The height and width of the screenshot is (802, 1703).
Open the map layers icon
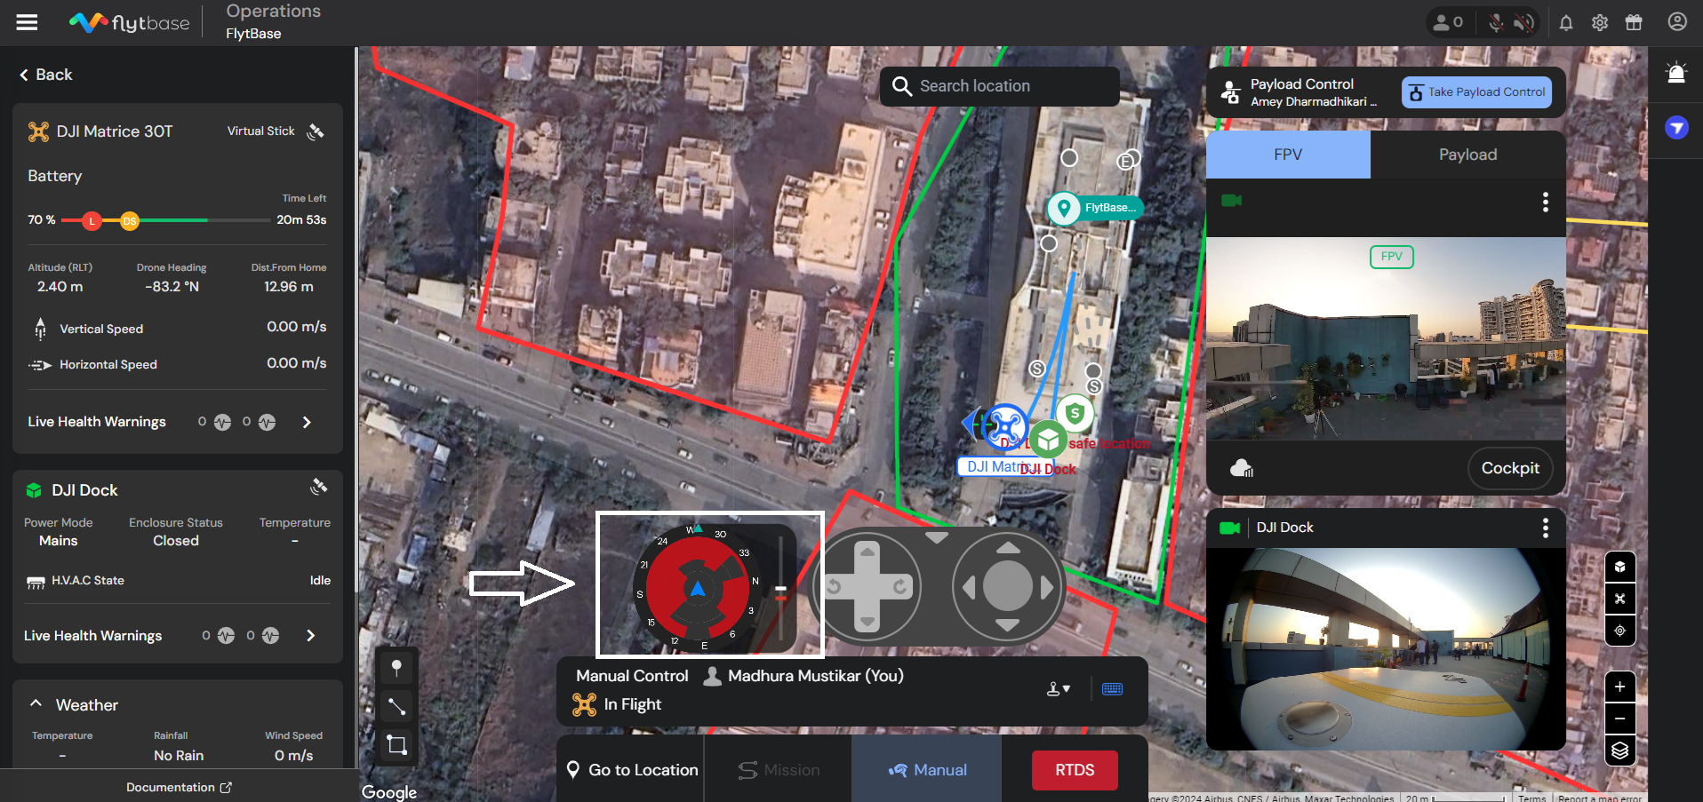click(x=1619, y=750)
